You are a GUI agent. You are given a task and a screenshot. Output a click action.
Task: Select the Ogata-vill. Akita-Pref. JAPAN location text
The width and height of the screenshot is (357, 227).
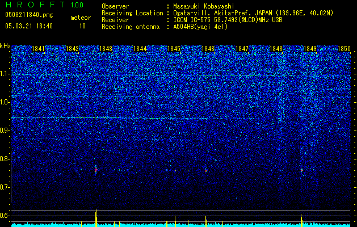[x=253, y=13]
